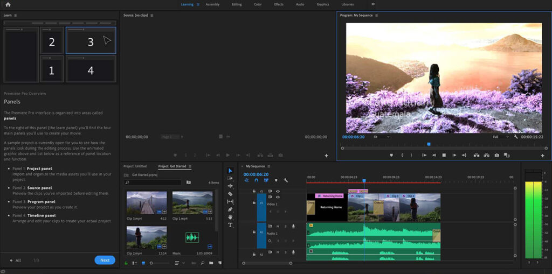Viewport: 552px width, 274px height.
Task: Open Learning workspace menu
Action: pyautogui.click(x=198, y=4)
